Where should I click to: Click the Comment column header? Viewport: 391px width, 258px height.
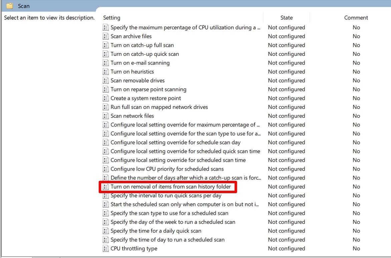click(356, 18)
